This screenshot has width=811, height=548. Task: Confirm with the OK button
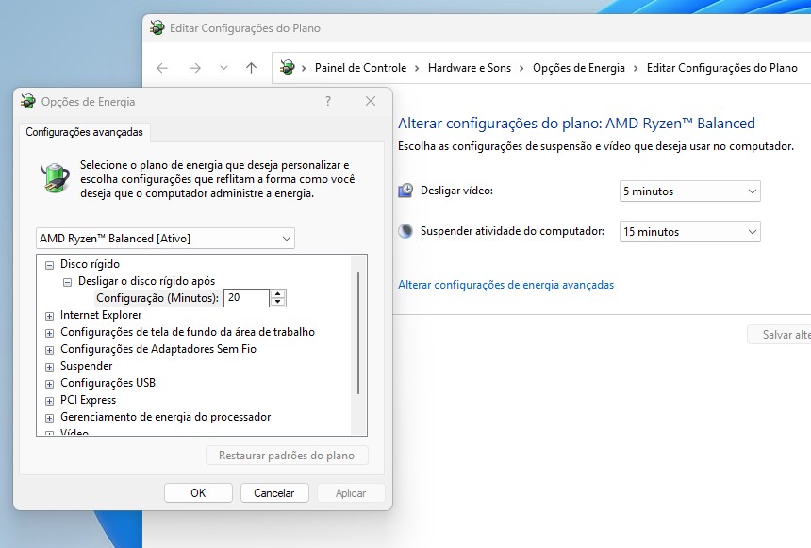(198, 493)
